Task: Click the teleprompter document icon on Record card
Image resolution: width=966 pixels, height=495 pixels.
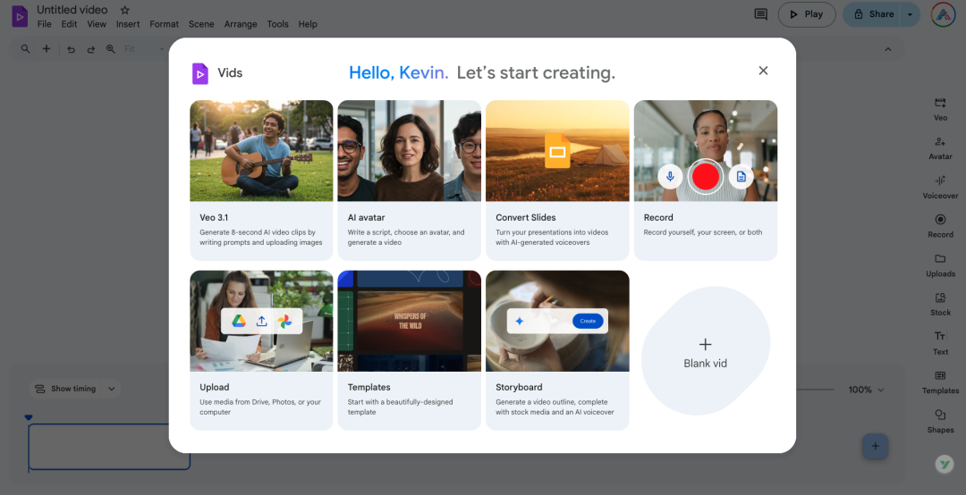Action: (x=741, y=177)
